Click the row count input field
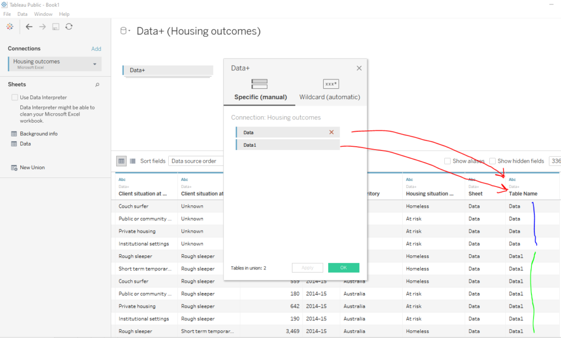Viewport: 561px width, 338px height. [555, 161]
